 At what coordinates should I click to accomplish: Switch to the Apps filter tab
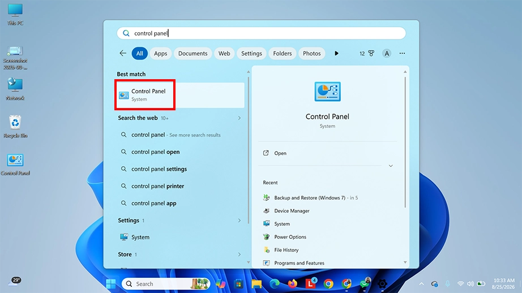coord(160,53)
